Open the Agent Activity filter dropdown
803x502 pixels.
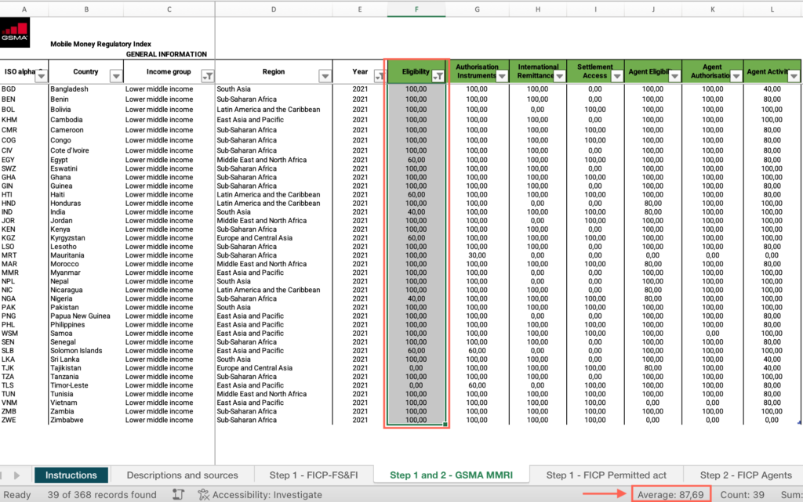pos(794,76)
